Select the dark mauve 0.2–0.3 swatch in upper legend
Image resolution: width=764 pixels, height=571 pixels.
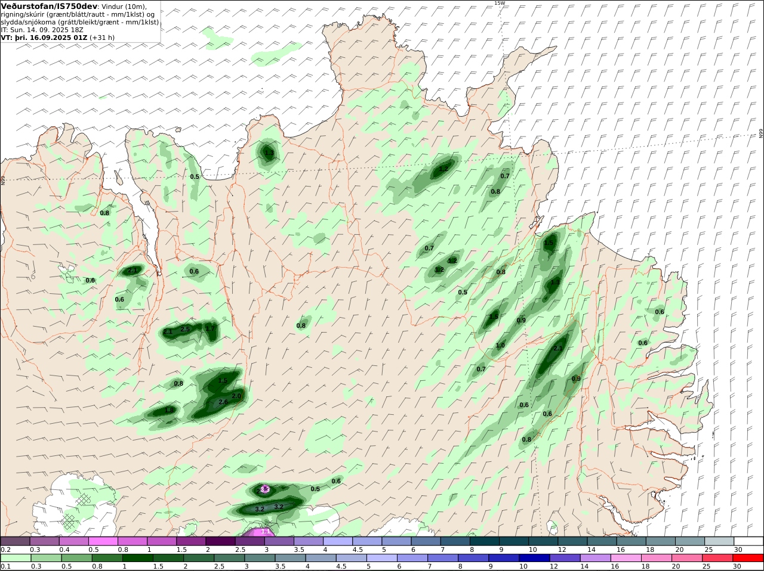pyautogui.click(x=16, y=541)
